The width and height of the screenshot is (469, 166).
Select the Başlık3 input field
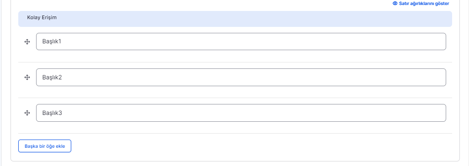coord(241,113)
